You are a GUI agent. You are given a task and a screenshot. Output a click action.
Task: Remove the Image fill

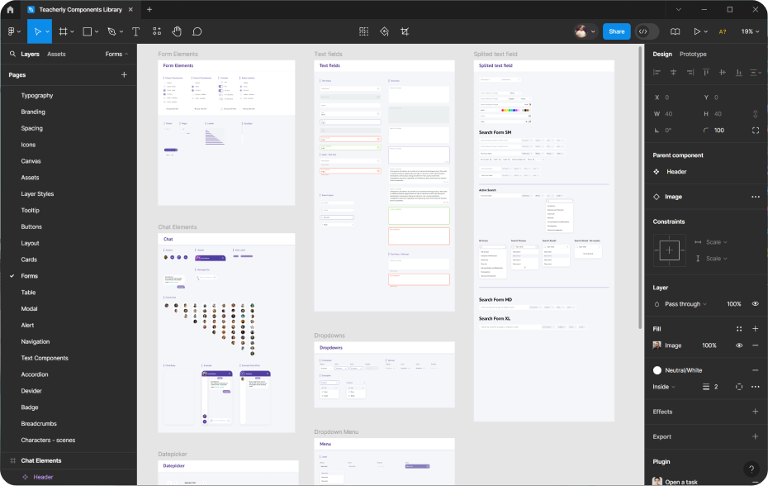[756, 345]
